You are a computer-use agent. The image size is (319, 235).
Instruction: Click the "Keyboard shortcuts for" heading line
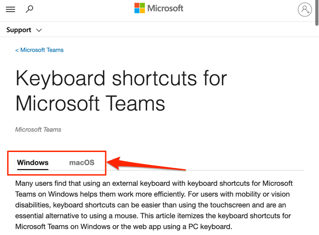[x=121, y=78]
